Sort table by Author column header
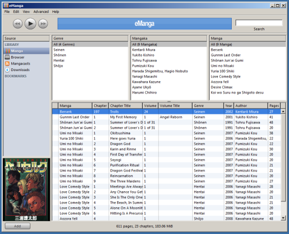This screenshot has width=289, height=234. pyautogui.click(x=250, y=106)
